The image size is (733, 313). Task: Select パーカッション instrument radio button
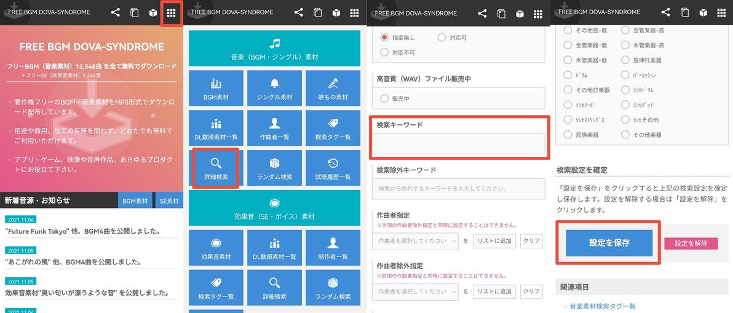[625, 75]
